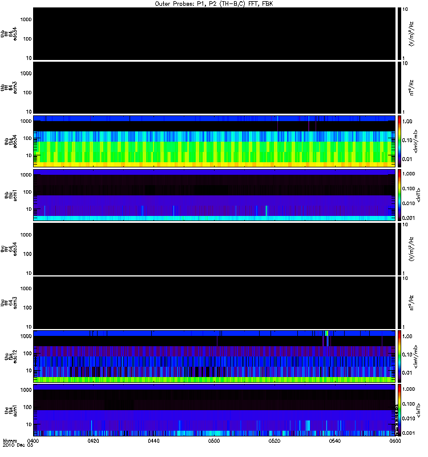Image resolution: width=428 pixels, height=457 pixels.
Task: Click the black color bar of thc fff scm3
Action: tap(399, 303)
